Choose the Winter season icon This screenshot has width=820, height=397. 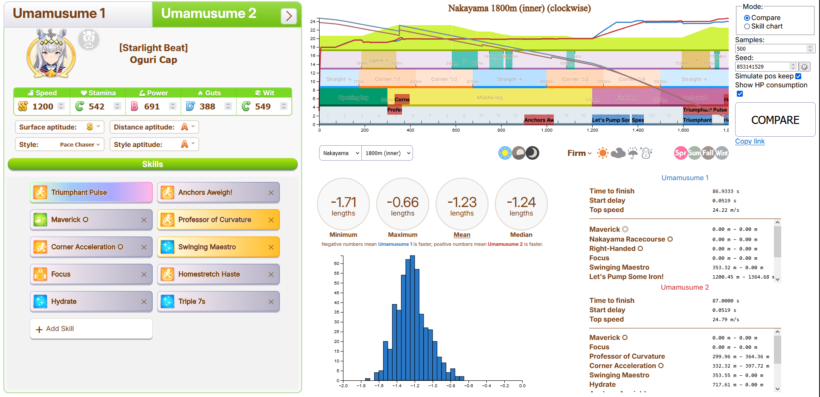721,153
